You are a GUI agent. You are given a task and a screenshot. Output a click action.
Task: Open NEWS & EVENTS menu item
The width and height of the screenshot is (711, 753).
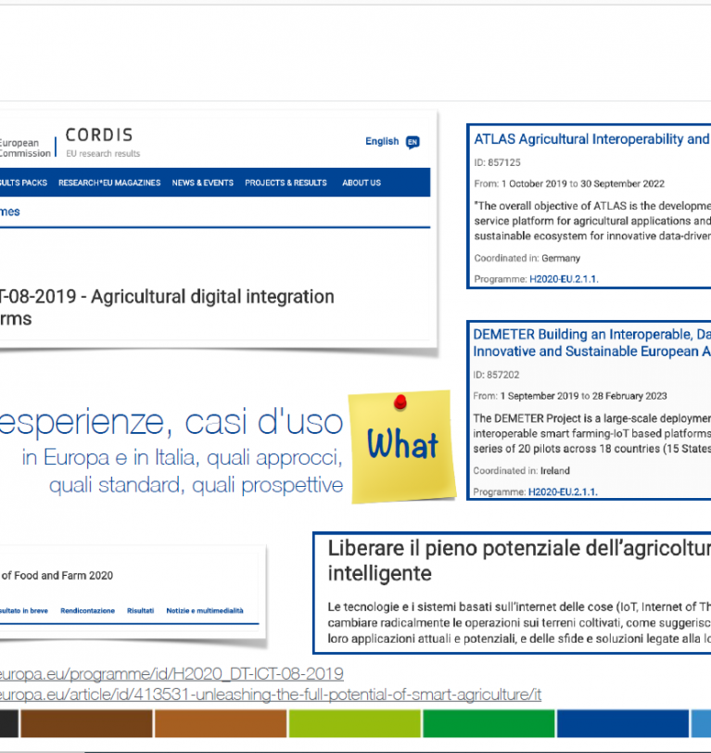pos(203,183)
